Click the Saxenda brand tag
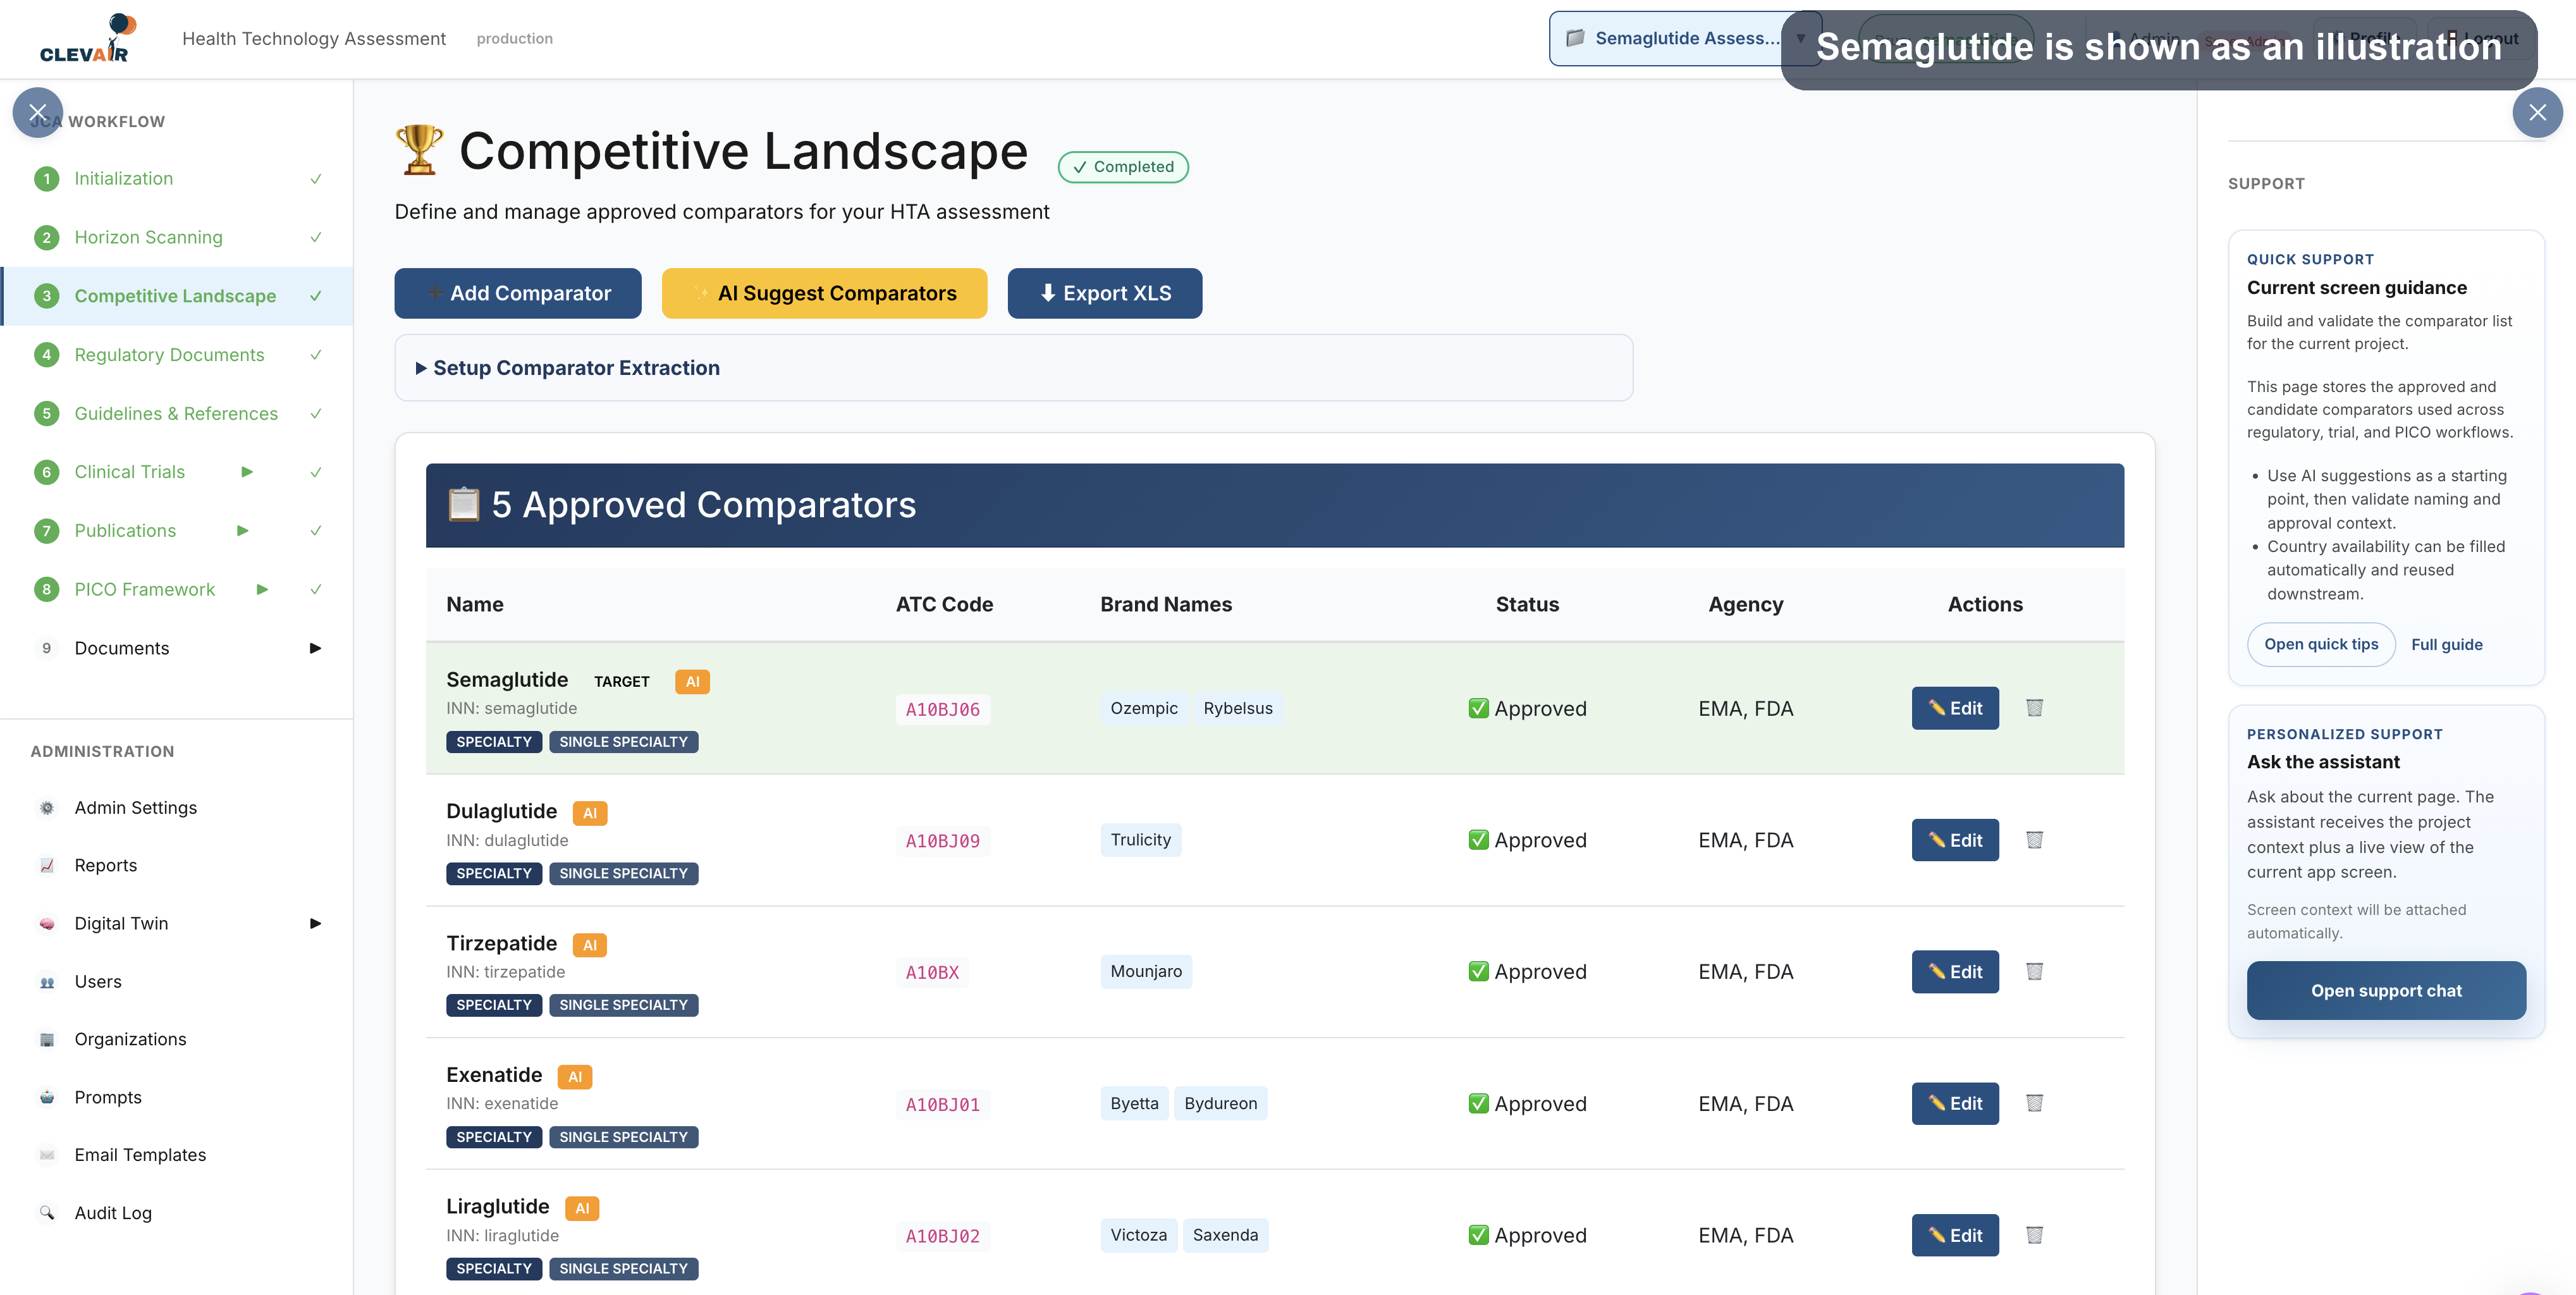The height and width of the screenshot is (1295, 2576). click(x=1225, y=1236)
